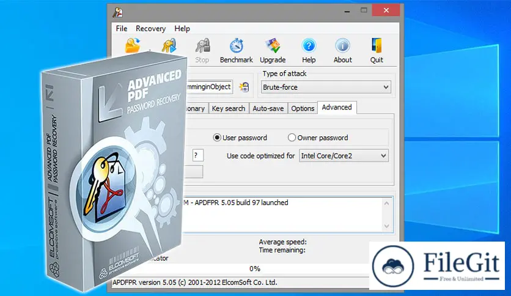The width and height of the screenshot is (511, 296).
Task: Close the APDFPR window
Action: click(386, 10)
